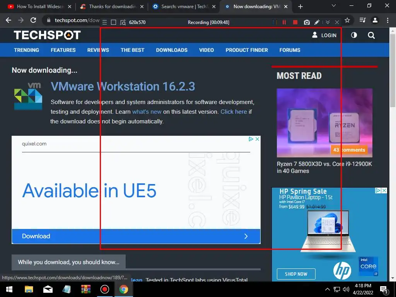Image resolution: width=396 pixels, height=297 pixels.
Task: Collapse the recorder bar with the double chevron
Action: [x=328, y=22]
